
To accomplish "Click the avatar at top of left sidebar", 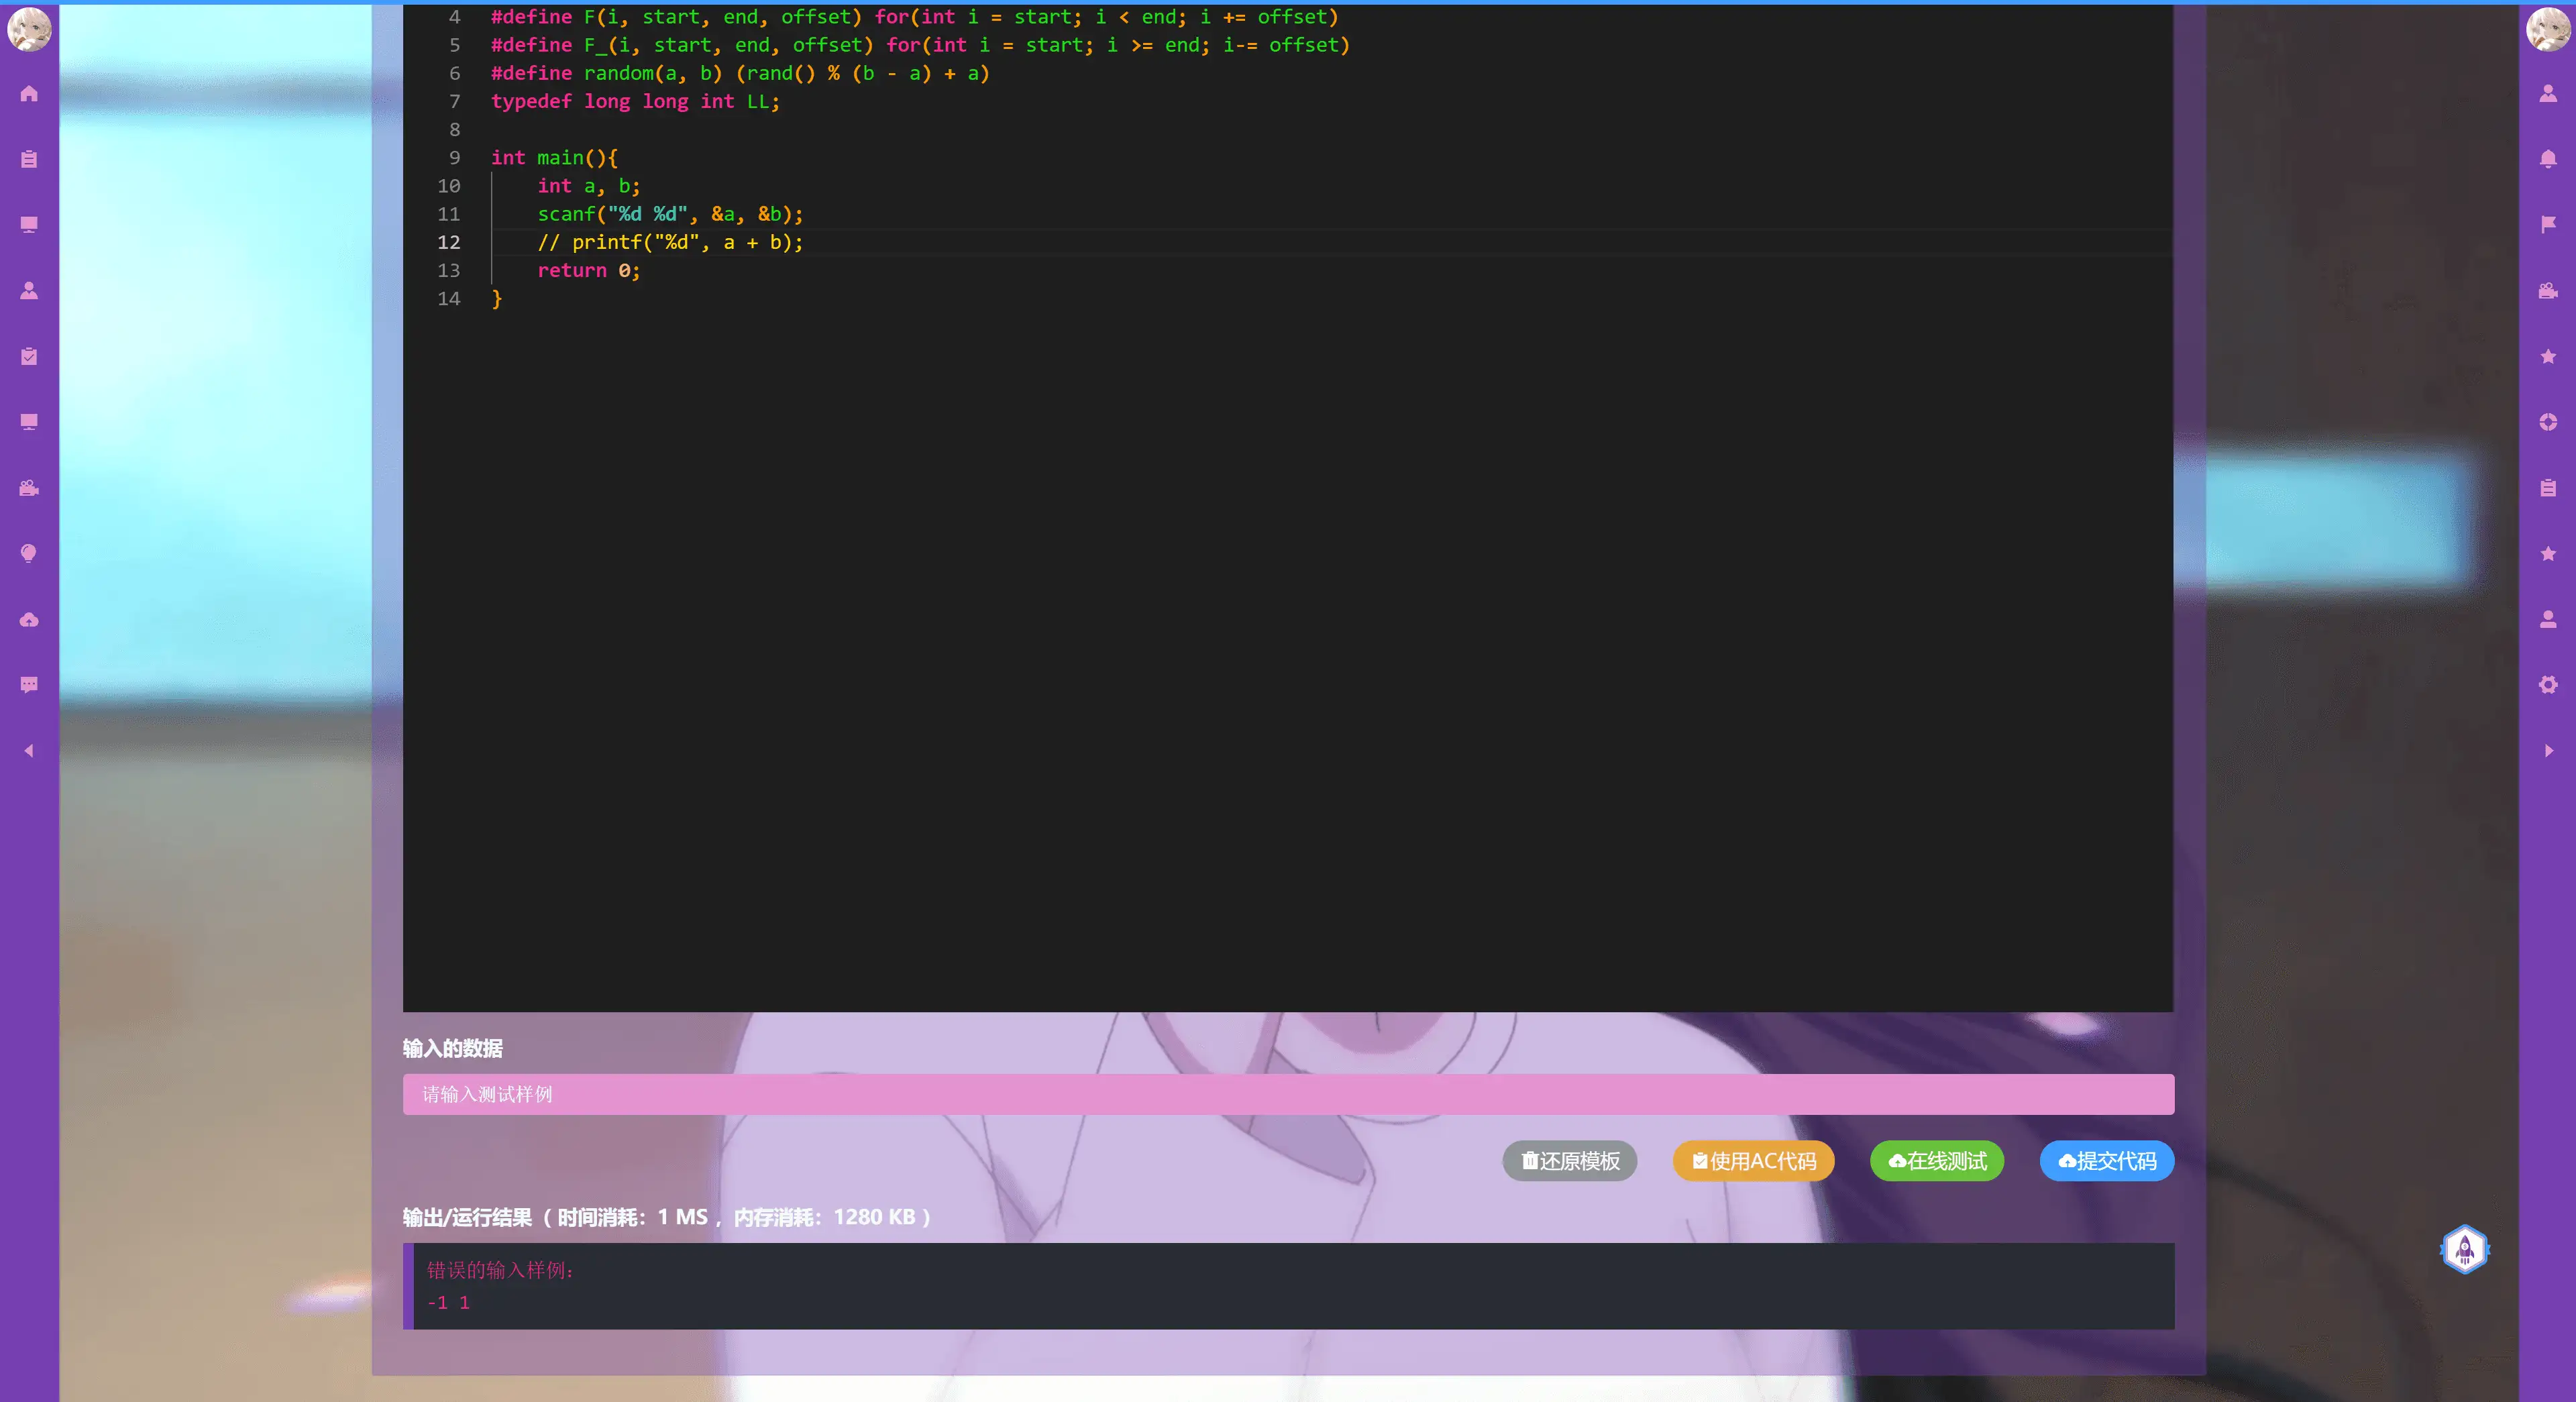I will click(x=29, y=29).
